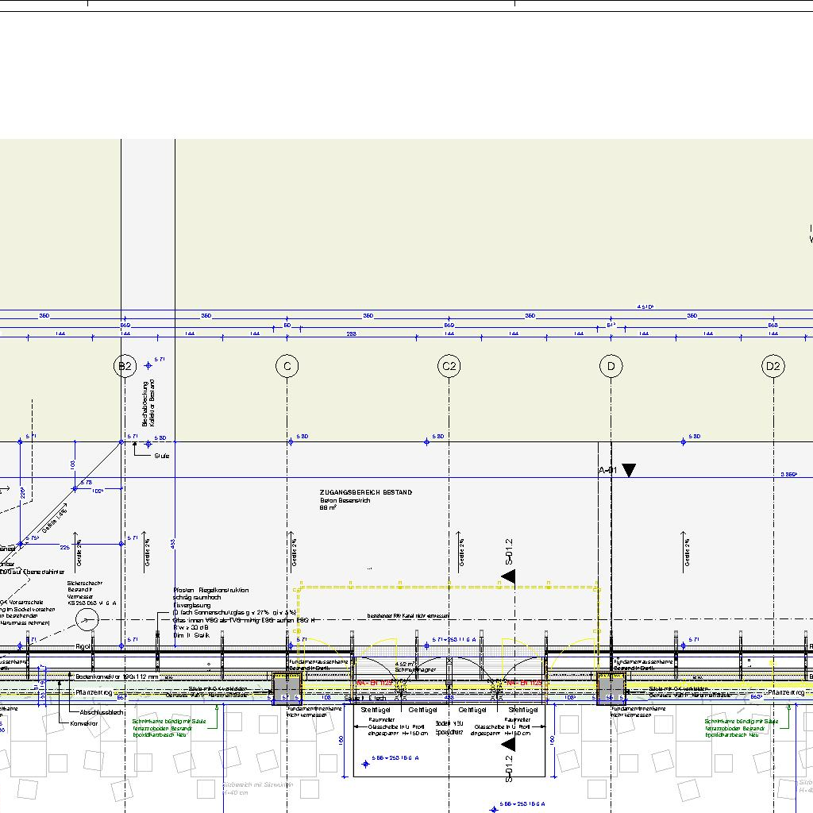Select the left red NA-EN 1125 tag
Viewport: 813px width, 813px height.
[x=373, y=683]
